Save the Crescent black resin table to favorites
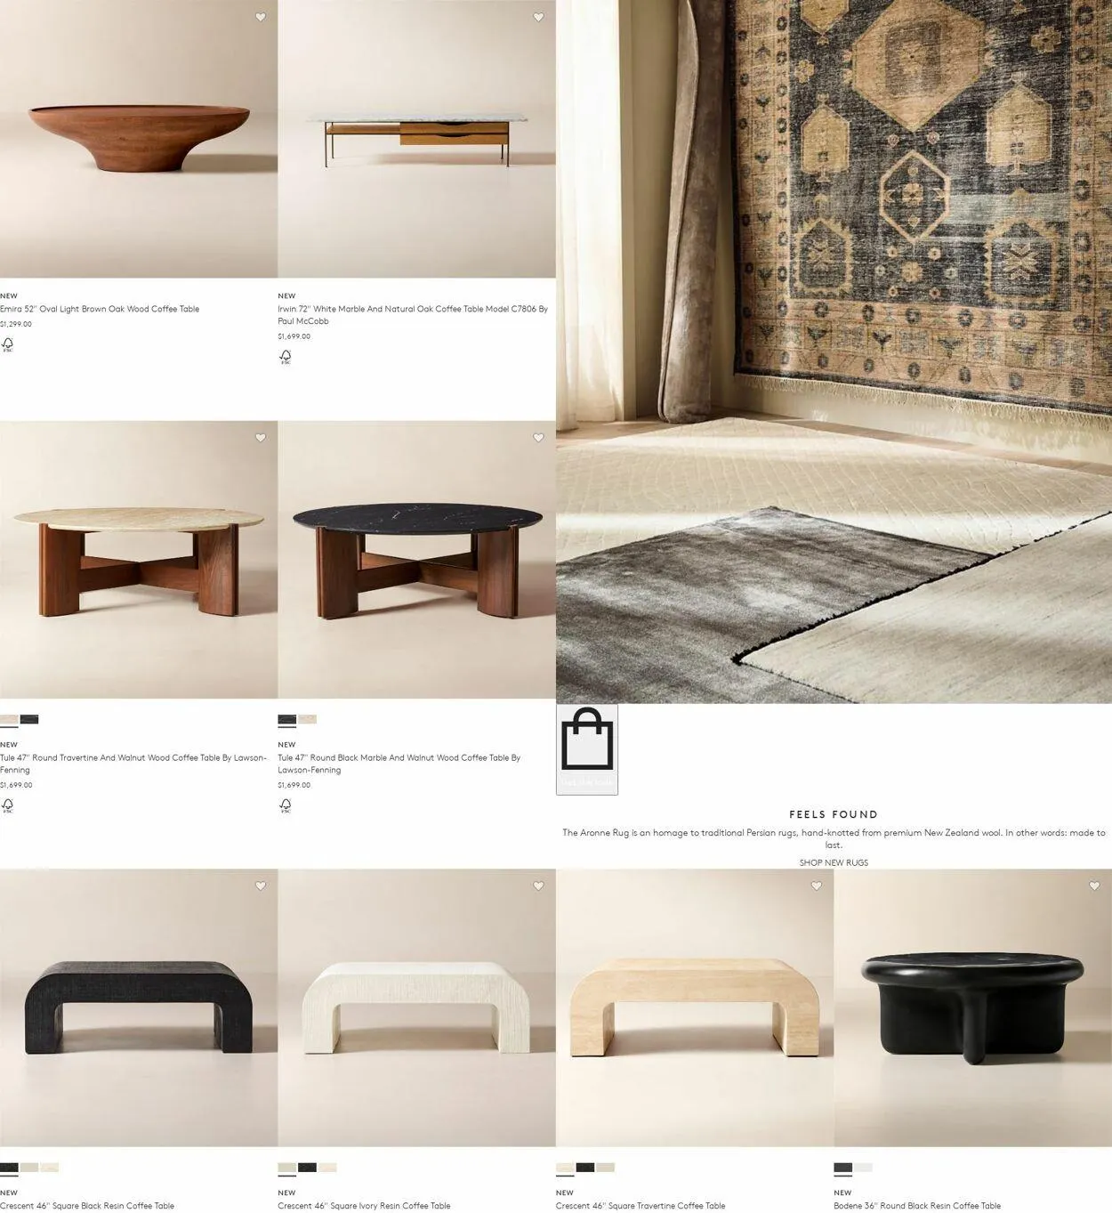 coord(261,885)
